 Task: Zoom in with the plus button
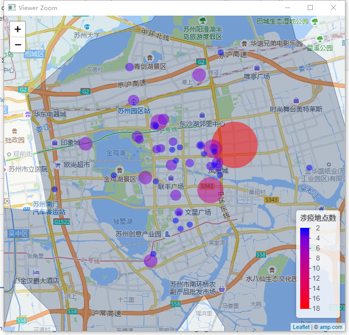click(18, 29)
